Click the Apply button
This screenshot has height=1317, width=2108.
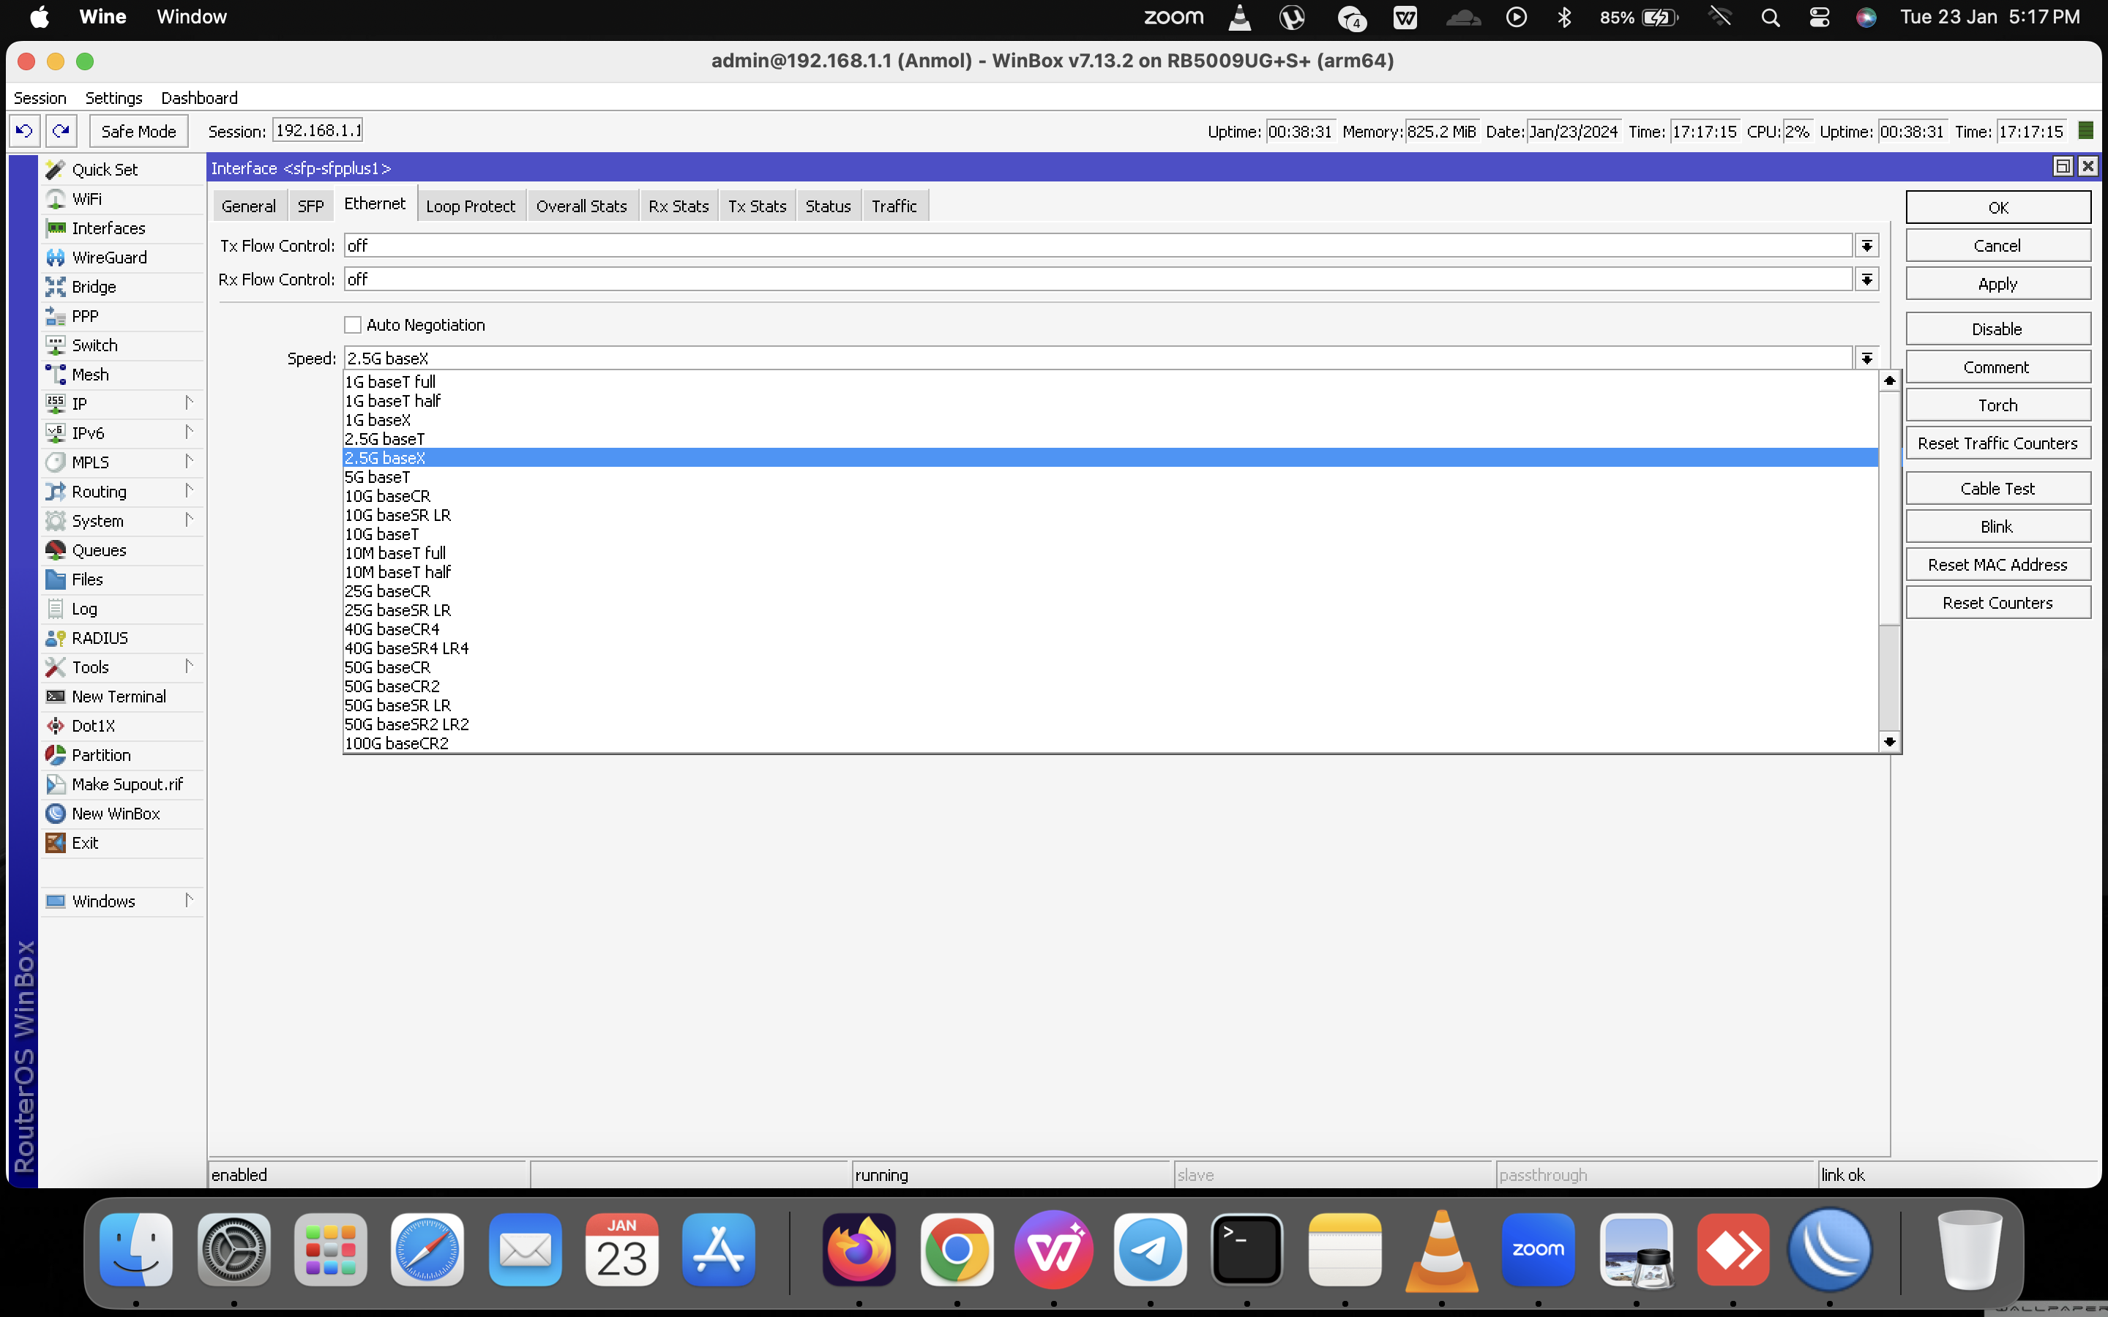1997,283
